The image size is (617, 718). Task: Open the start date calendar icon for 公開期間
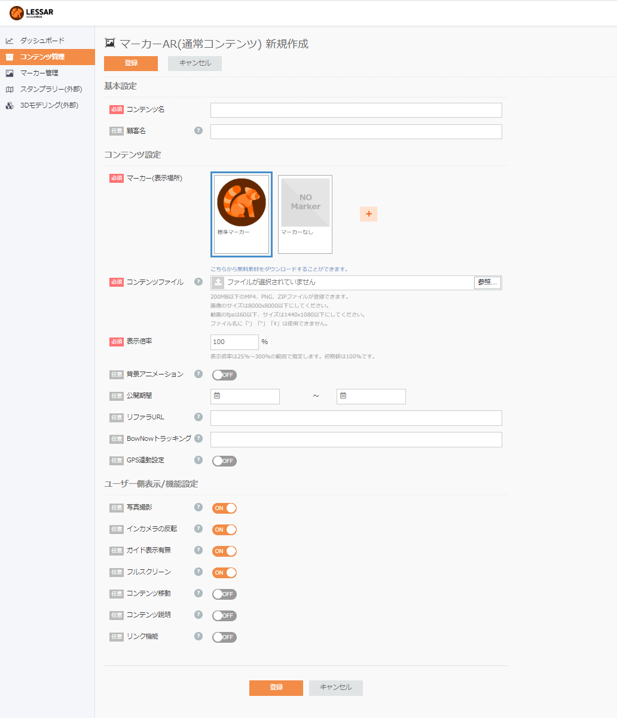click(217, 395)
